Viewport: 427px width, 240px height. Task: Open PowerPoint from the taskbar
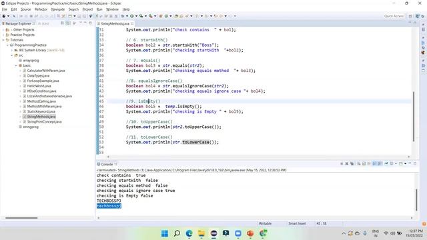tap(250, 233)
